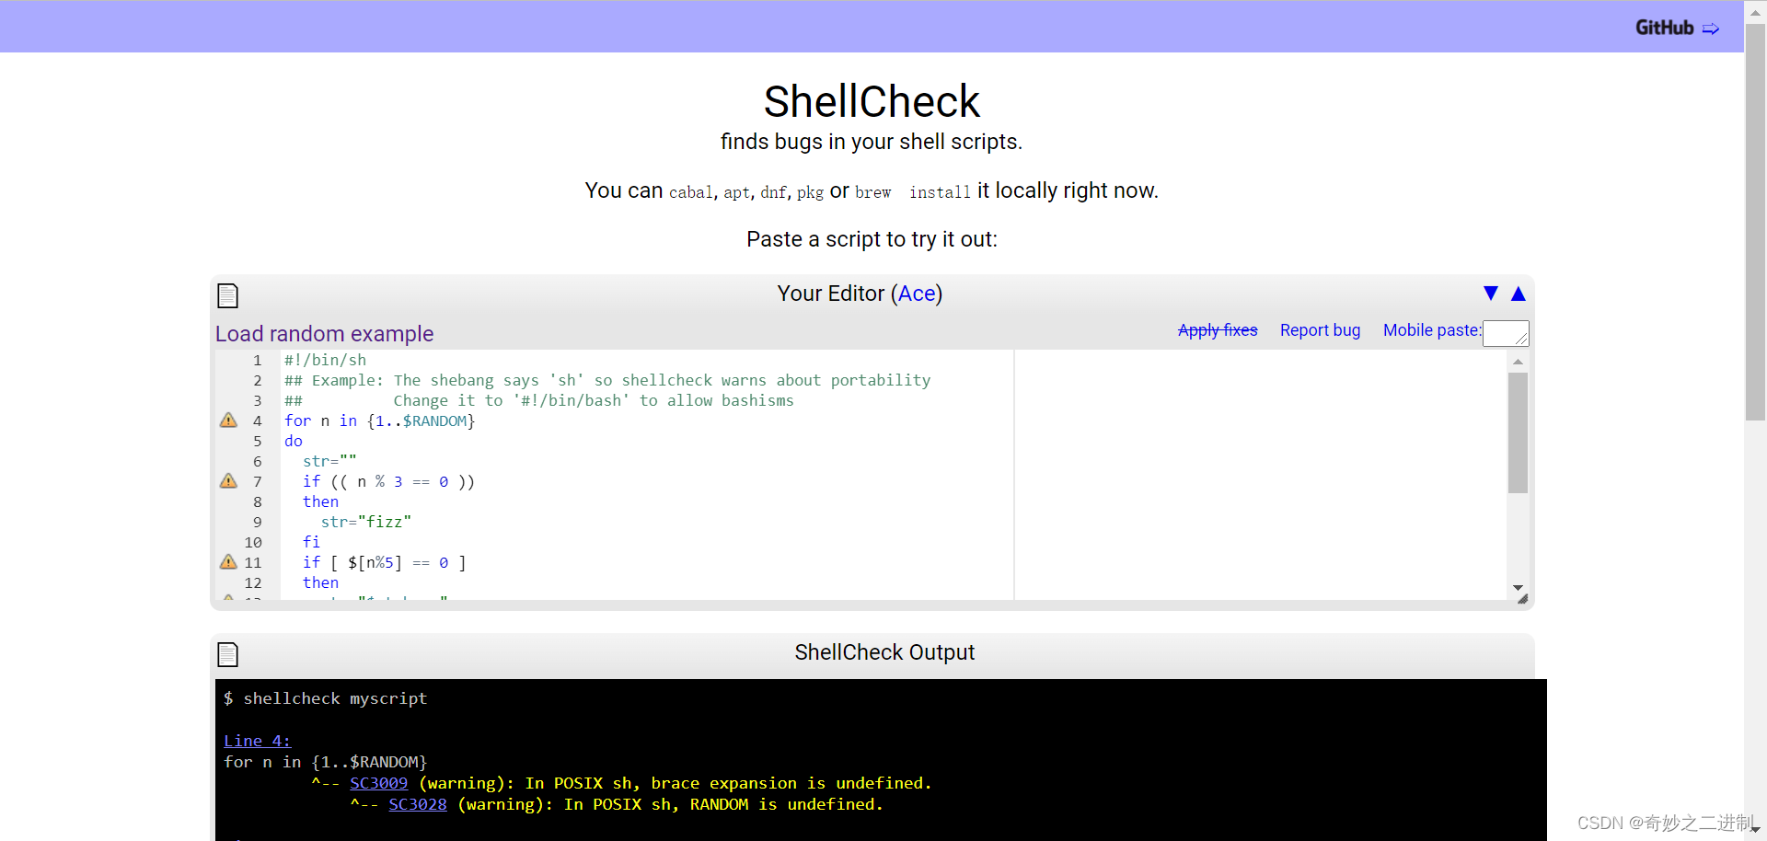Click document icon in Your Editor header
1767x841 pixels.
click(227, 295)
